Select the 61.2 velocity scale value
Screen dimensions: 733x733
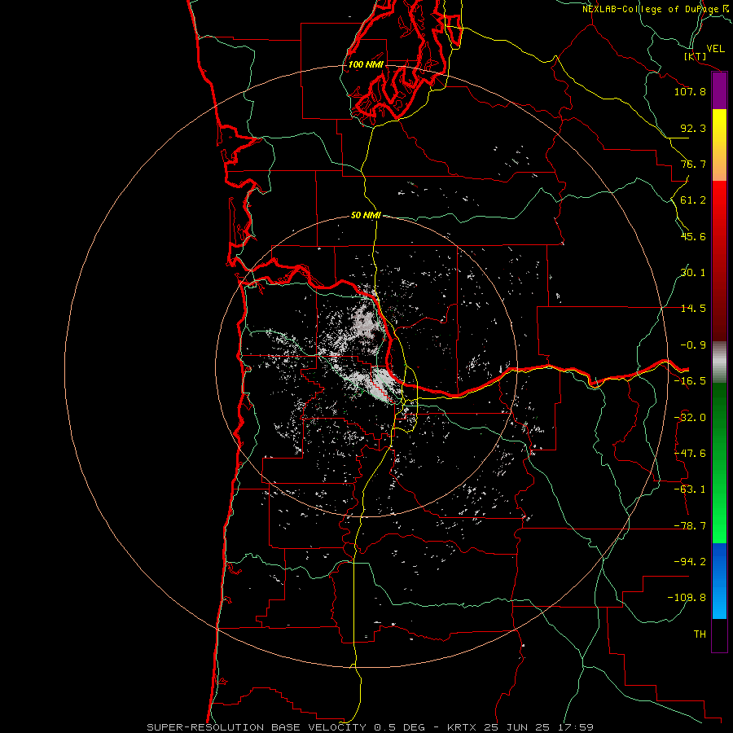(x=693, y=200)
